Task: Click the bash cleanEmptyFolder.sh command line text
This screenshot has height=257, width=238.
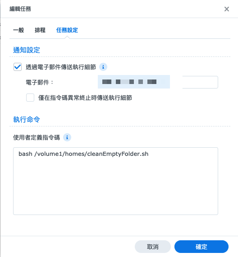Action: [x=83, y=154]
